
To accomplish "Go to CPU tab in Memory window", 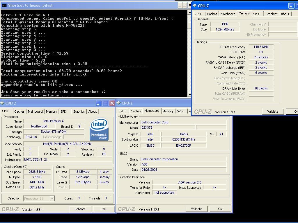I will coord(198,14).
